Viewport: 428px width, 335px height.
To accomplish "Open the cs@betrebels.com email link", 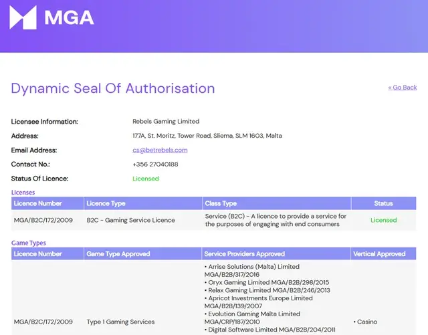I will coord(160,150).
